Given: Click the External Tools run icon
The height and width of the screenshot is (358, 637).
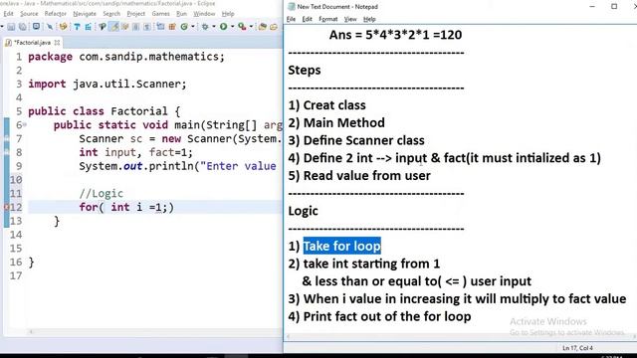Looking at the screenshot, I should (242, 27).
